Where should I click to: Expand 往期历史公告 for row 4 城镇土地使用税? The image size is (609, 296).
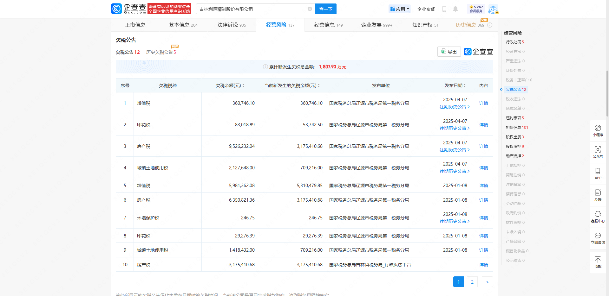pyautogui.click(x=455, y=172)
